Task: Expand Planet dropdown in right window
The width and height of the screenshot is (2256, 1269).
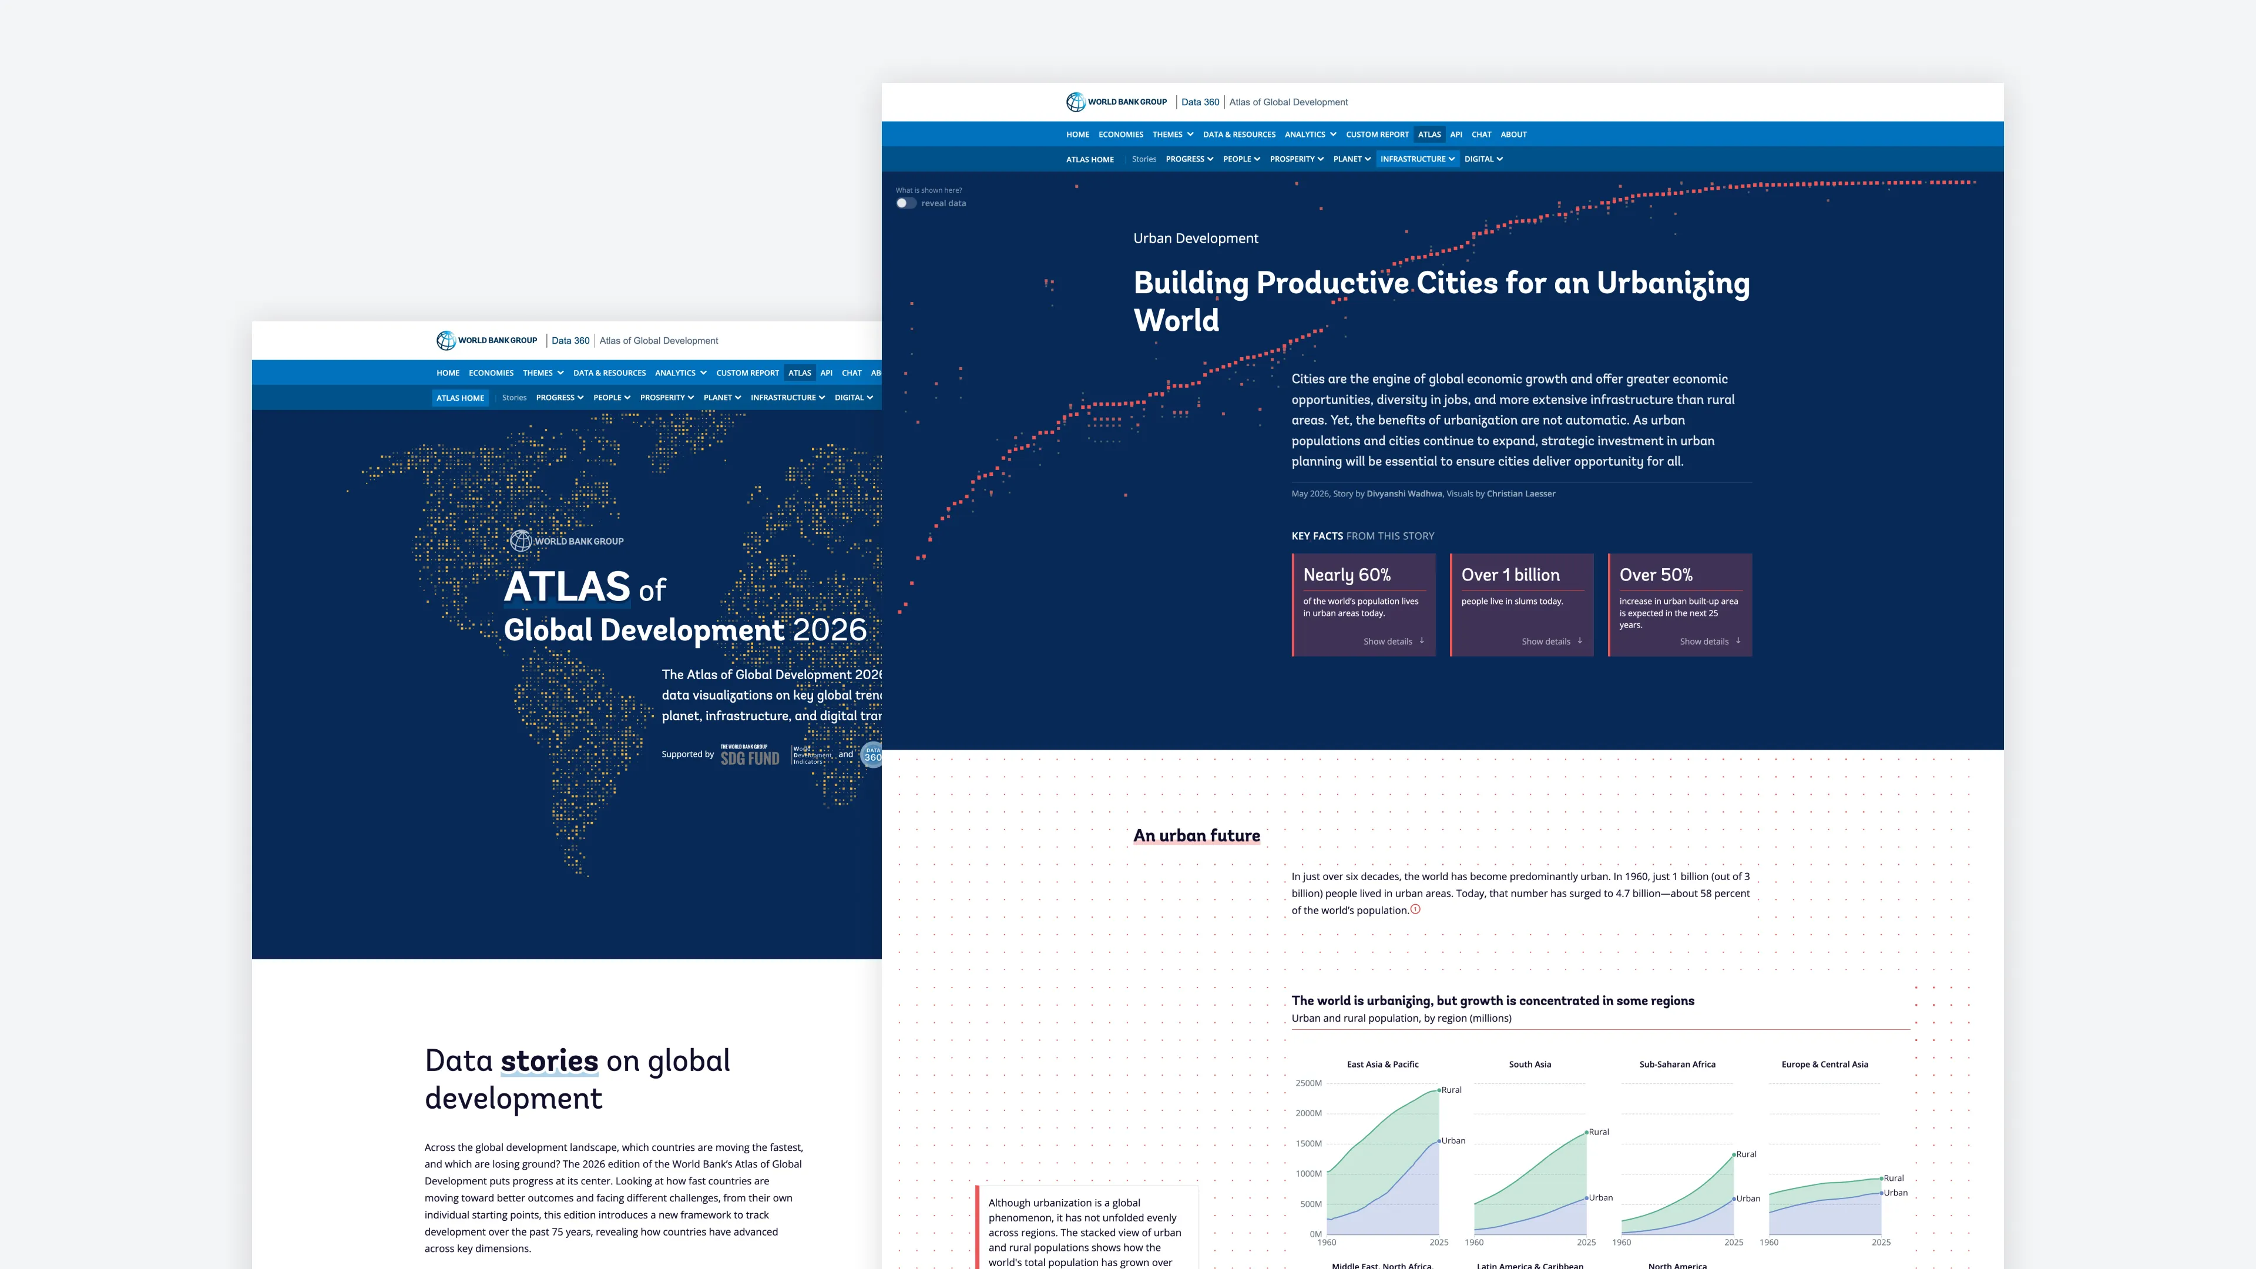Action: (1351, 159)
